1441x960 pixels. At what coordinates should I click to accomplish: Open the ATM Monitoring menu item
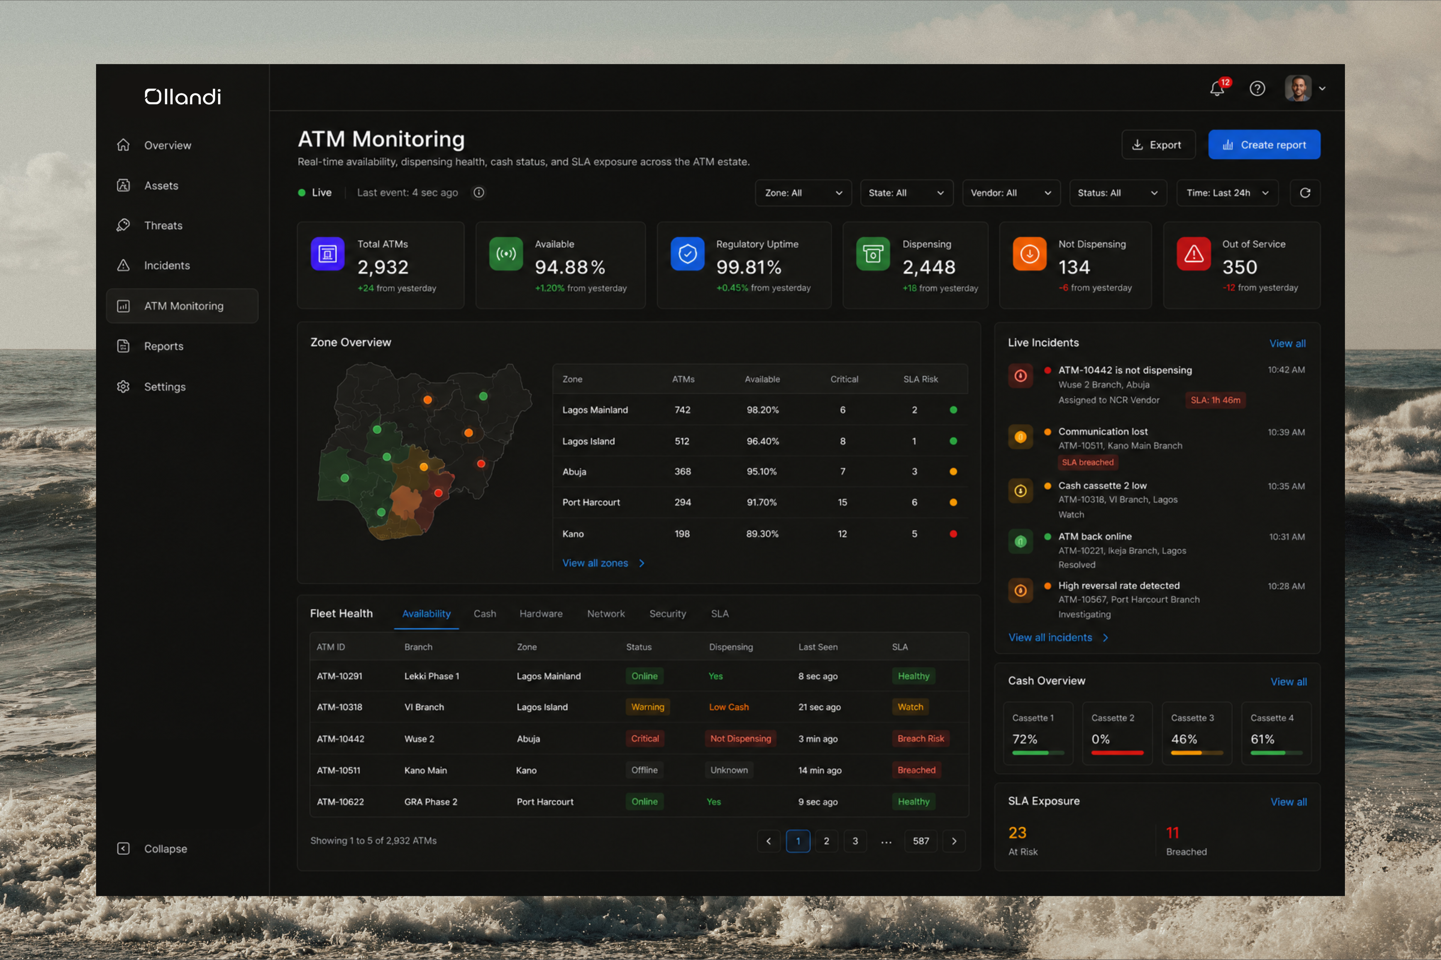click(x=182, y=306)
